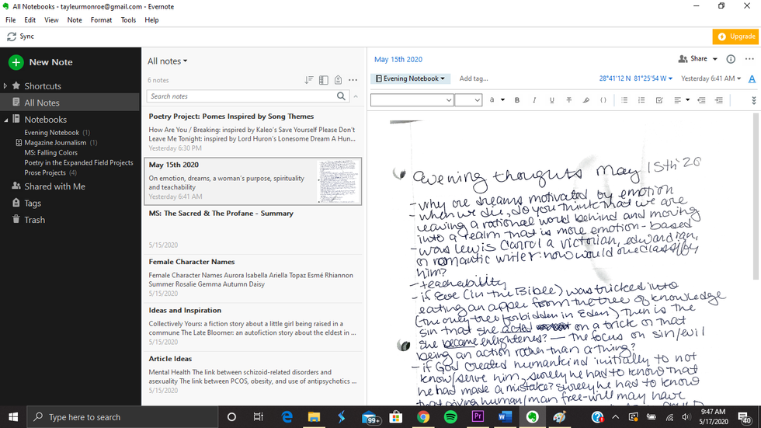
Task: Open the note info icon
Action: (730, 59)
